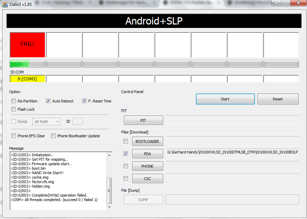
Task: Click the DUMP button
Action: pyautogui.click(x=143, y=200)
